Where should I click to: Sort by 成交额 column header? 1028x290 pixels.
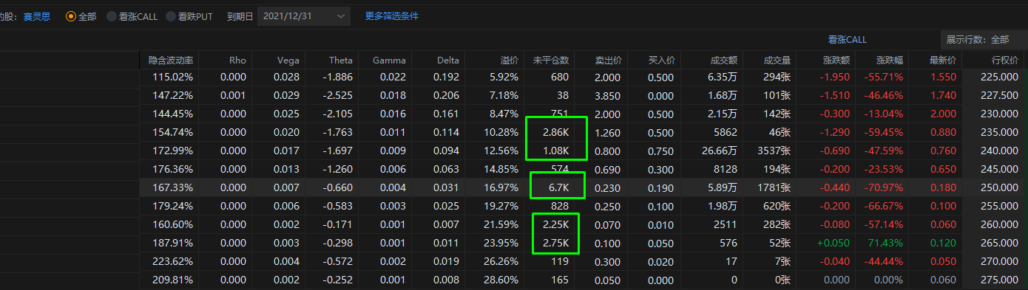tap(723, 60)
